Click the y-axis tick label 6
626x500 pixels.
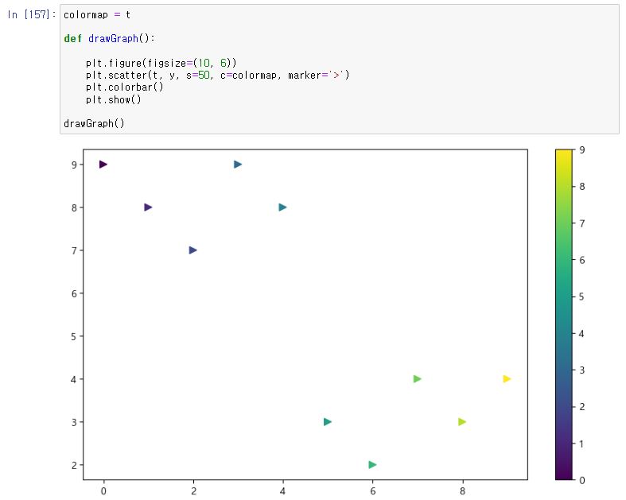click(74, 293)
